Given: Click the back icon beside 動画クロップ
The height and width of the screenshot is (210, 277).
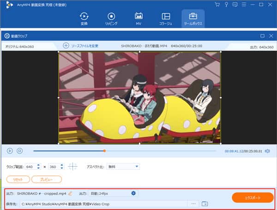Looking at the screenshot, I should pyautogui.click(x=7, y=36).
